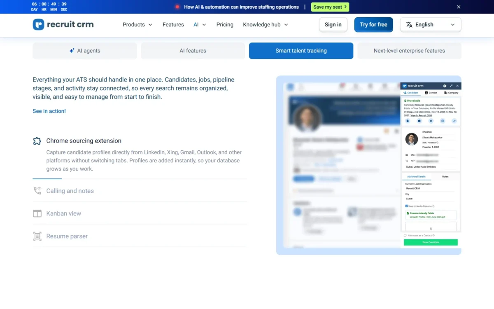Open the English language selector
494x309 pixels.
tap(431, 25)
